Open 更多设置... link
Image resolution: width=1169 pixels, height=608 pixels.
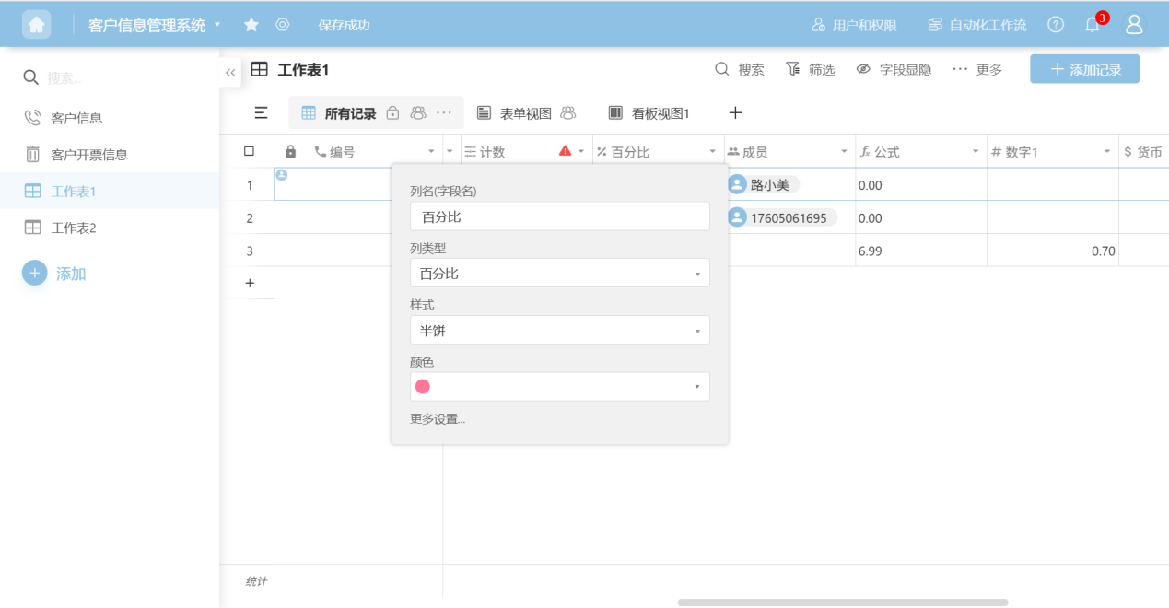tap(438, 419)
